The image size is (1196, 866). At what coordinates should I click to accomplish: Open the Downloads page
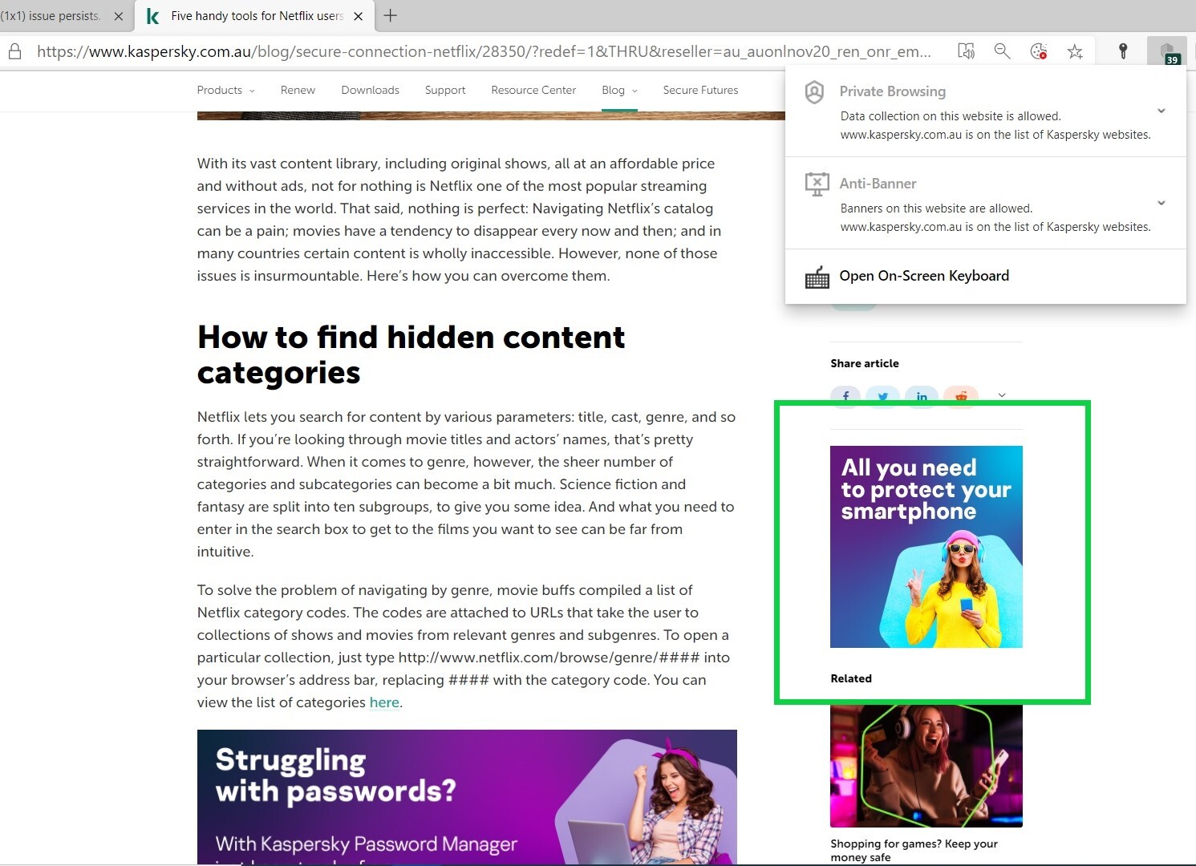click(370, 90)
